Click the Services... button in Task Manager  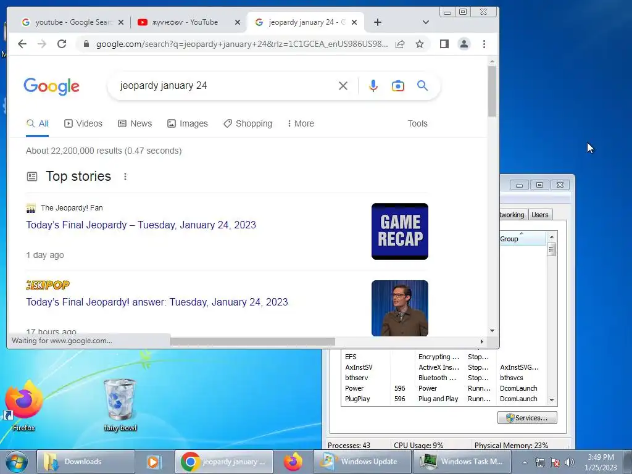click(x=527, y=418)
